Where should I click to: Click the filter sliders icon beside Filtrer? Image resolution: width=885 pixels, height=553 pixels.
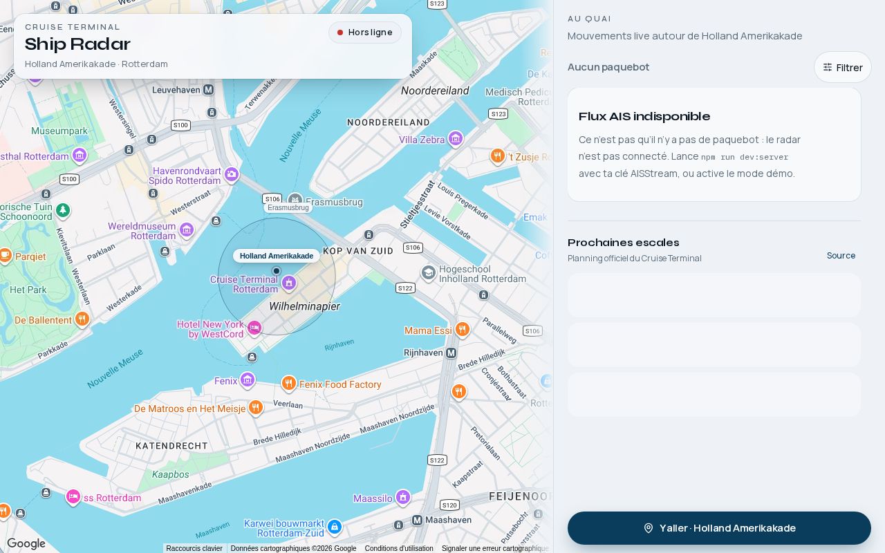point(828,67)
